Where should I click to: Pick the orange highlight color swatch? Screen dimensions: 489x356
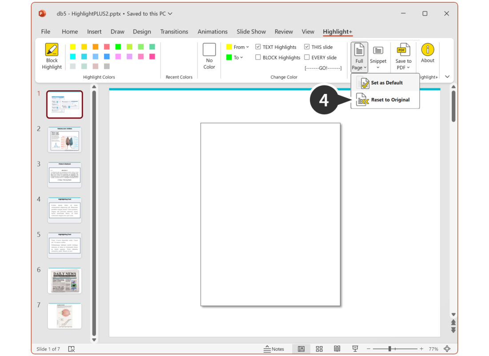96,47
